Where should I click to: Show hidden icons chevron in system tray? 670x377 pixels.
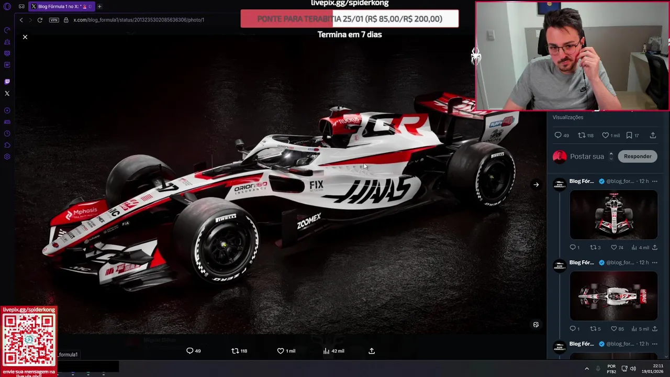(586, 369)
